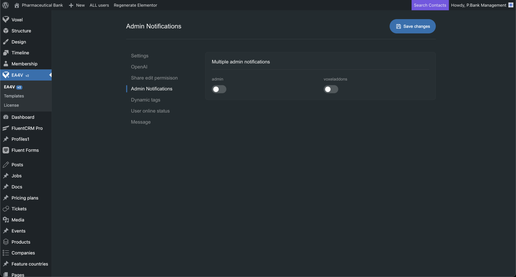Click the Timeline sidebar icon
The width and height of the screenshot is (516, 277).
click(x=6, y=53)
